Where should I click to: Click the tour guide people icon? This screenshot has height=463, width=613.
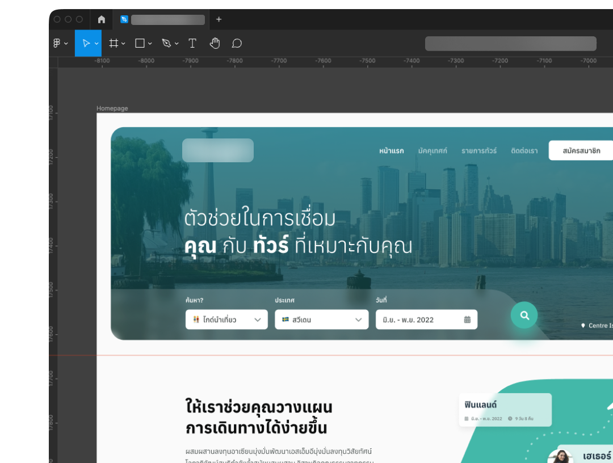tap(196, 319)
